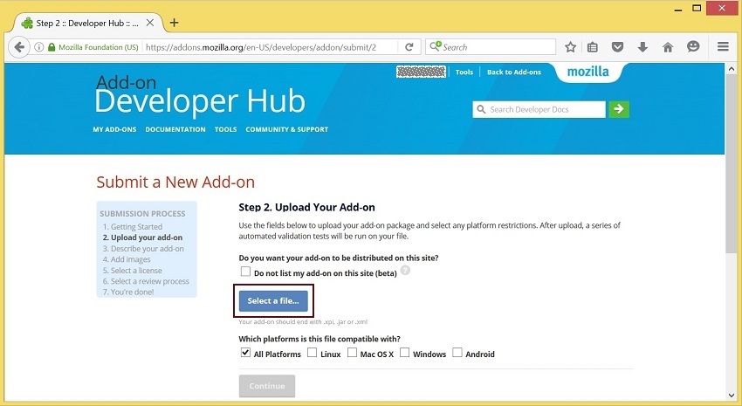This screenshot has width=742, height=406.
Task: Go to the Home page icon
Action: [x=667, y=47]
